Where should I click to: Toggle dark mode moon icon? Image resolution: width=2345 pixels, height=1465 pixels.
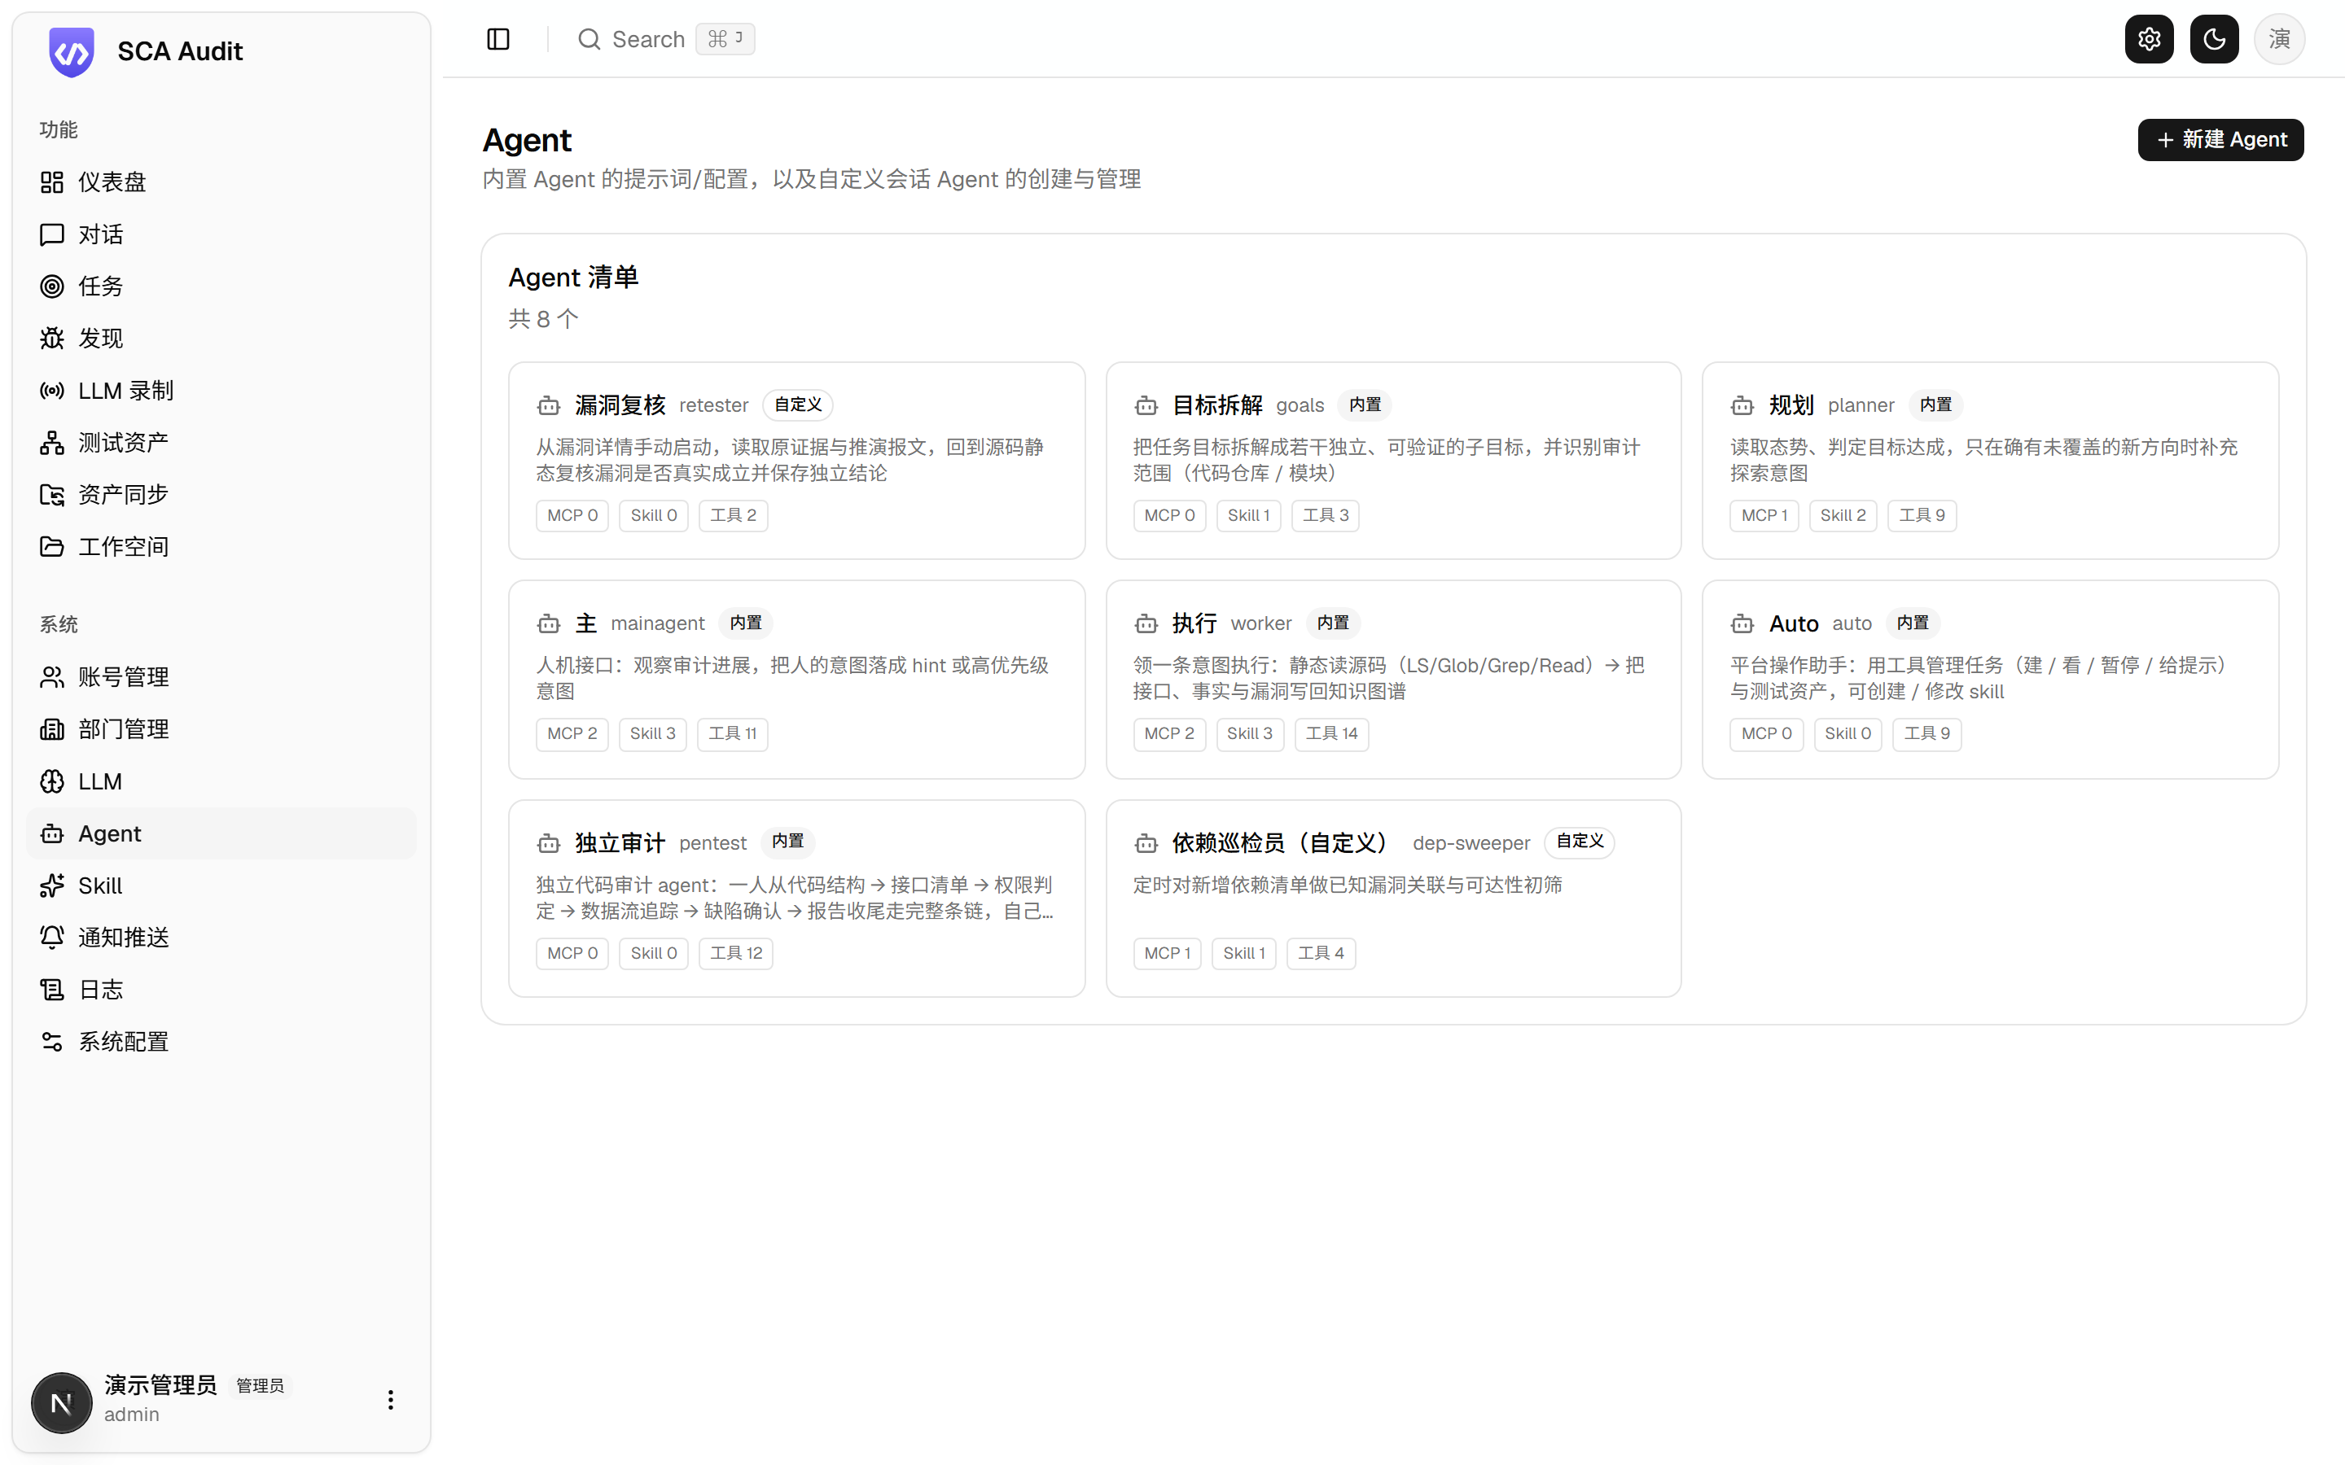[2214, 39]
